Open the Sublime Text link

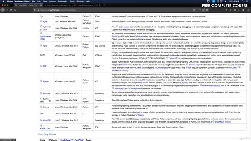pyautogui.click(x=45, y=100)
